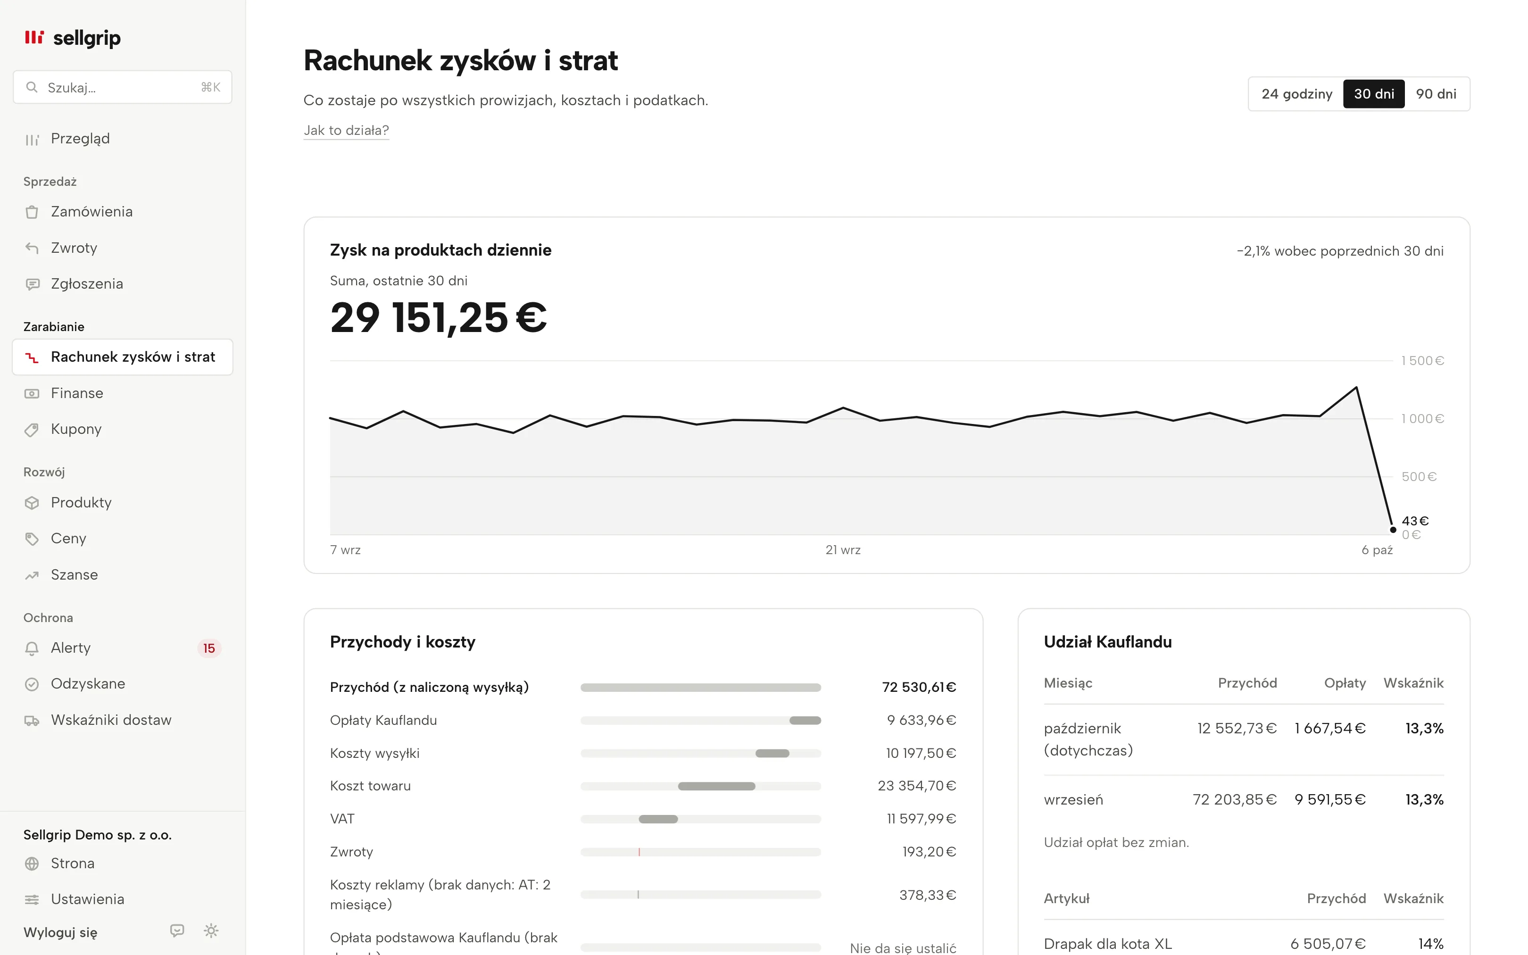Click the sellgrip logo icon
The image size is (1528, 955).
34,37
